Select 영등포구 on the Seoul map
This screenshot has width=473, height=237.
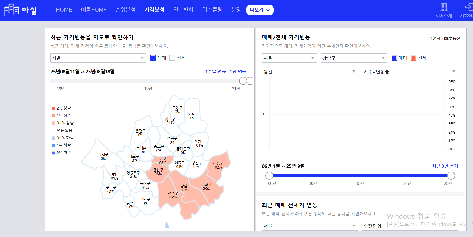[x=133, y=175]
